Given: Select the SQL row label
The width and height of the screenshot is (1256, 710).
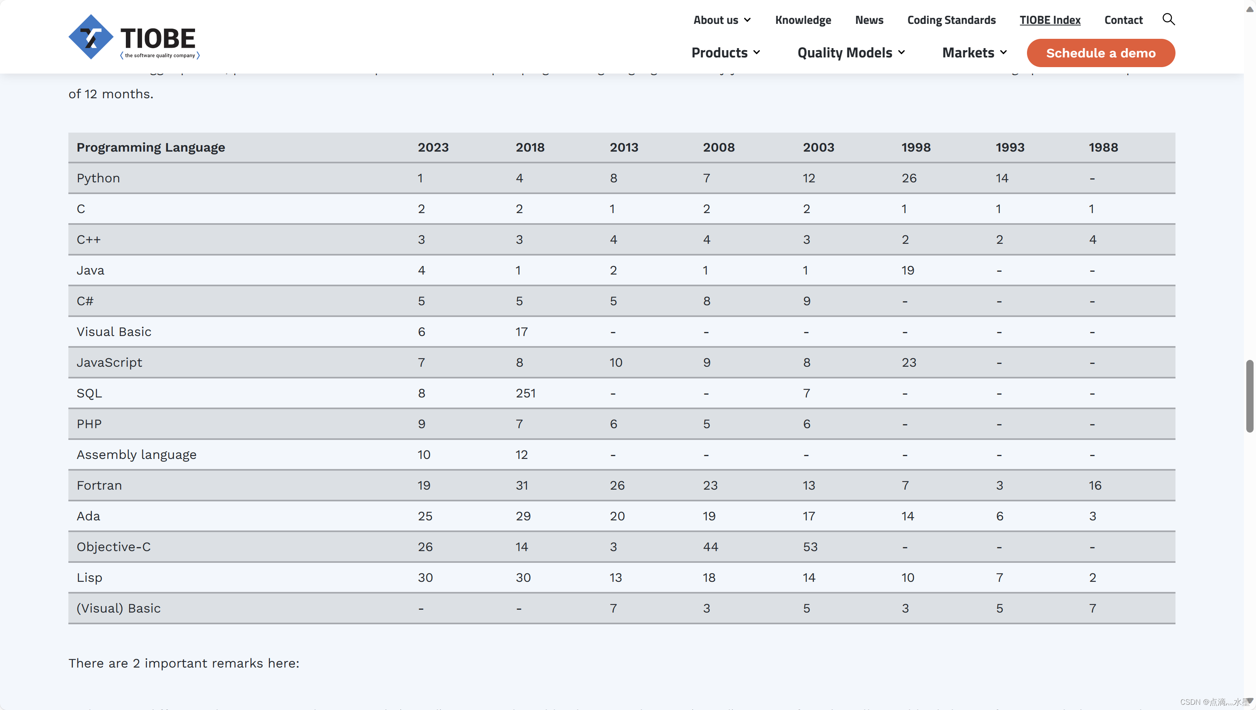Looking at the screenshot, I should click(89, 393).
